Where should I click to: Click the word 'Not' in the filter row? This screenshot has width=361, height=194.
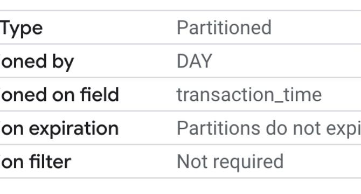click(192, 162)
